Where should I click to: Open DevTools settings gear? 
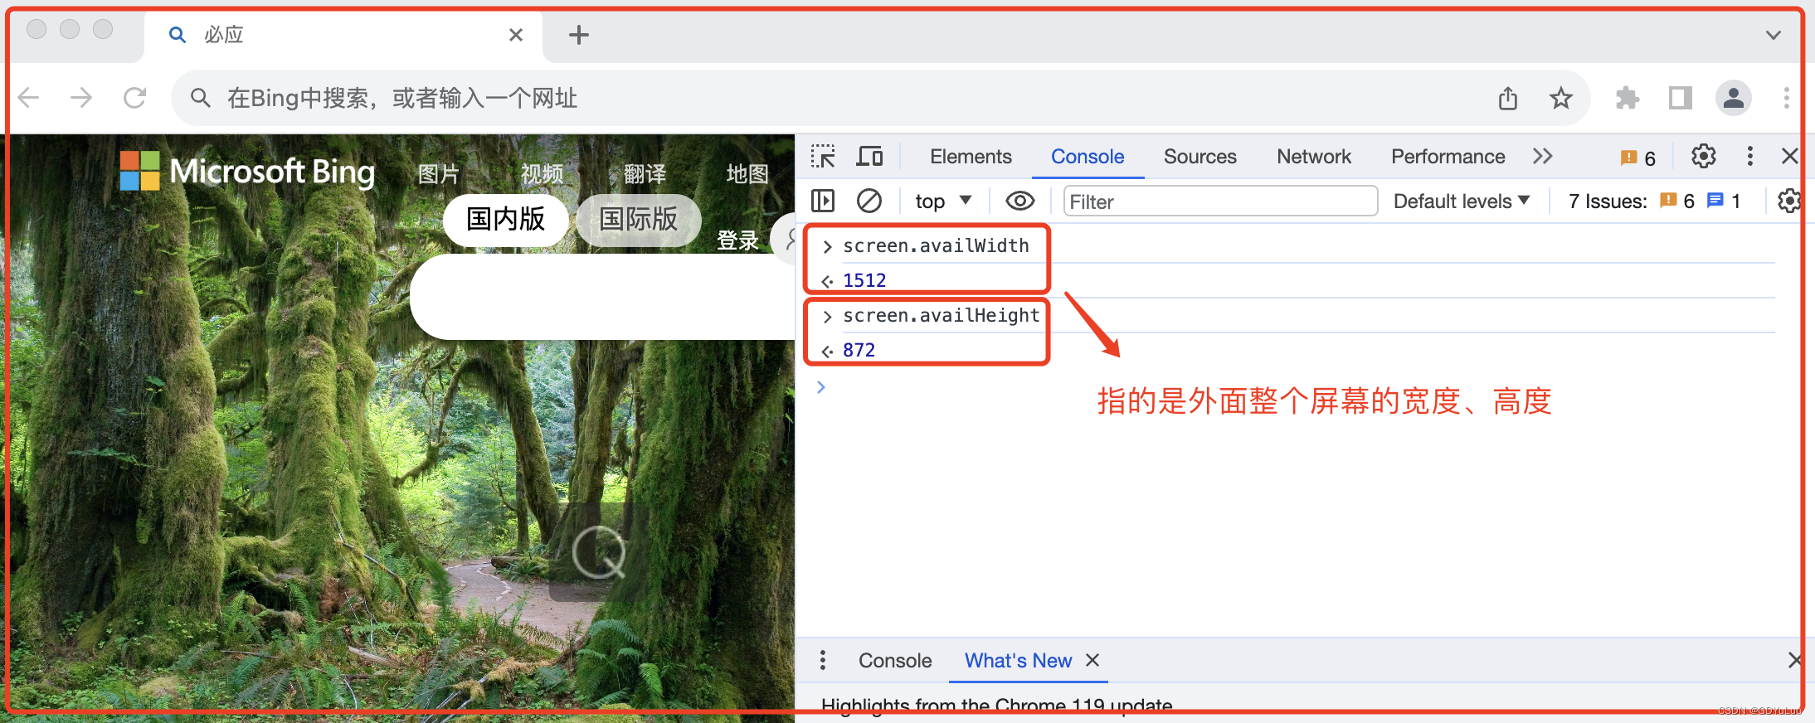pos(1704,156)
